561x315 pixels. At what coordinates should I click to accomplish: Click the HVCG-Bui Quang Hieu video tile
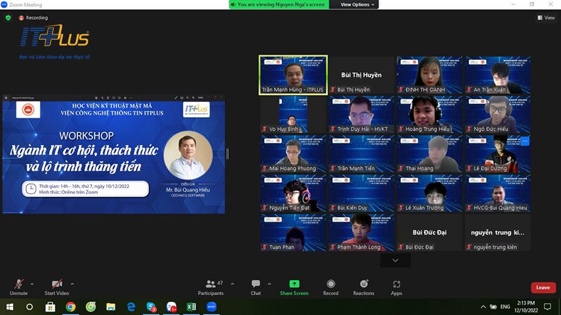pos(498,193)
